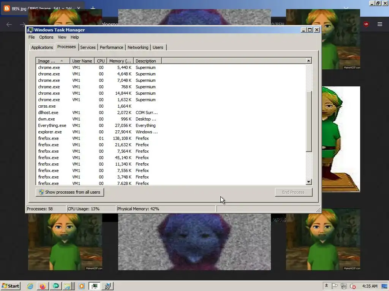Viewport: 389px width, 291px height.
Task: Close the BEN.jpg browser tab
Action: pyautogui.click(x=79, y=8)
